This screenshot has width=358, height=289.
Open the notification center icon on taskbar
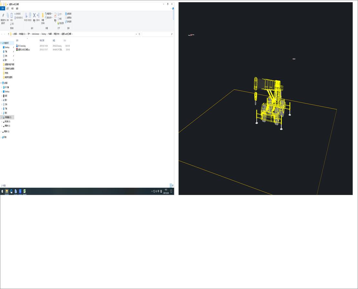tap(171, 191)
